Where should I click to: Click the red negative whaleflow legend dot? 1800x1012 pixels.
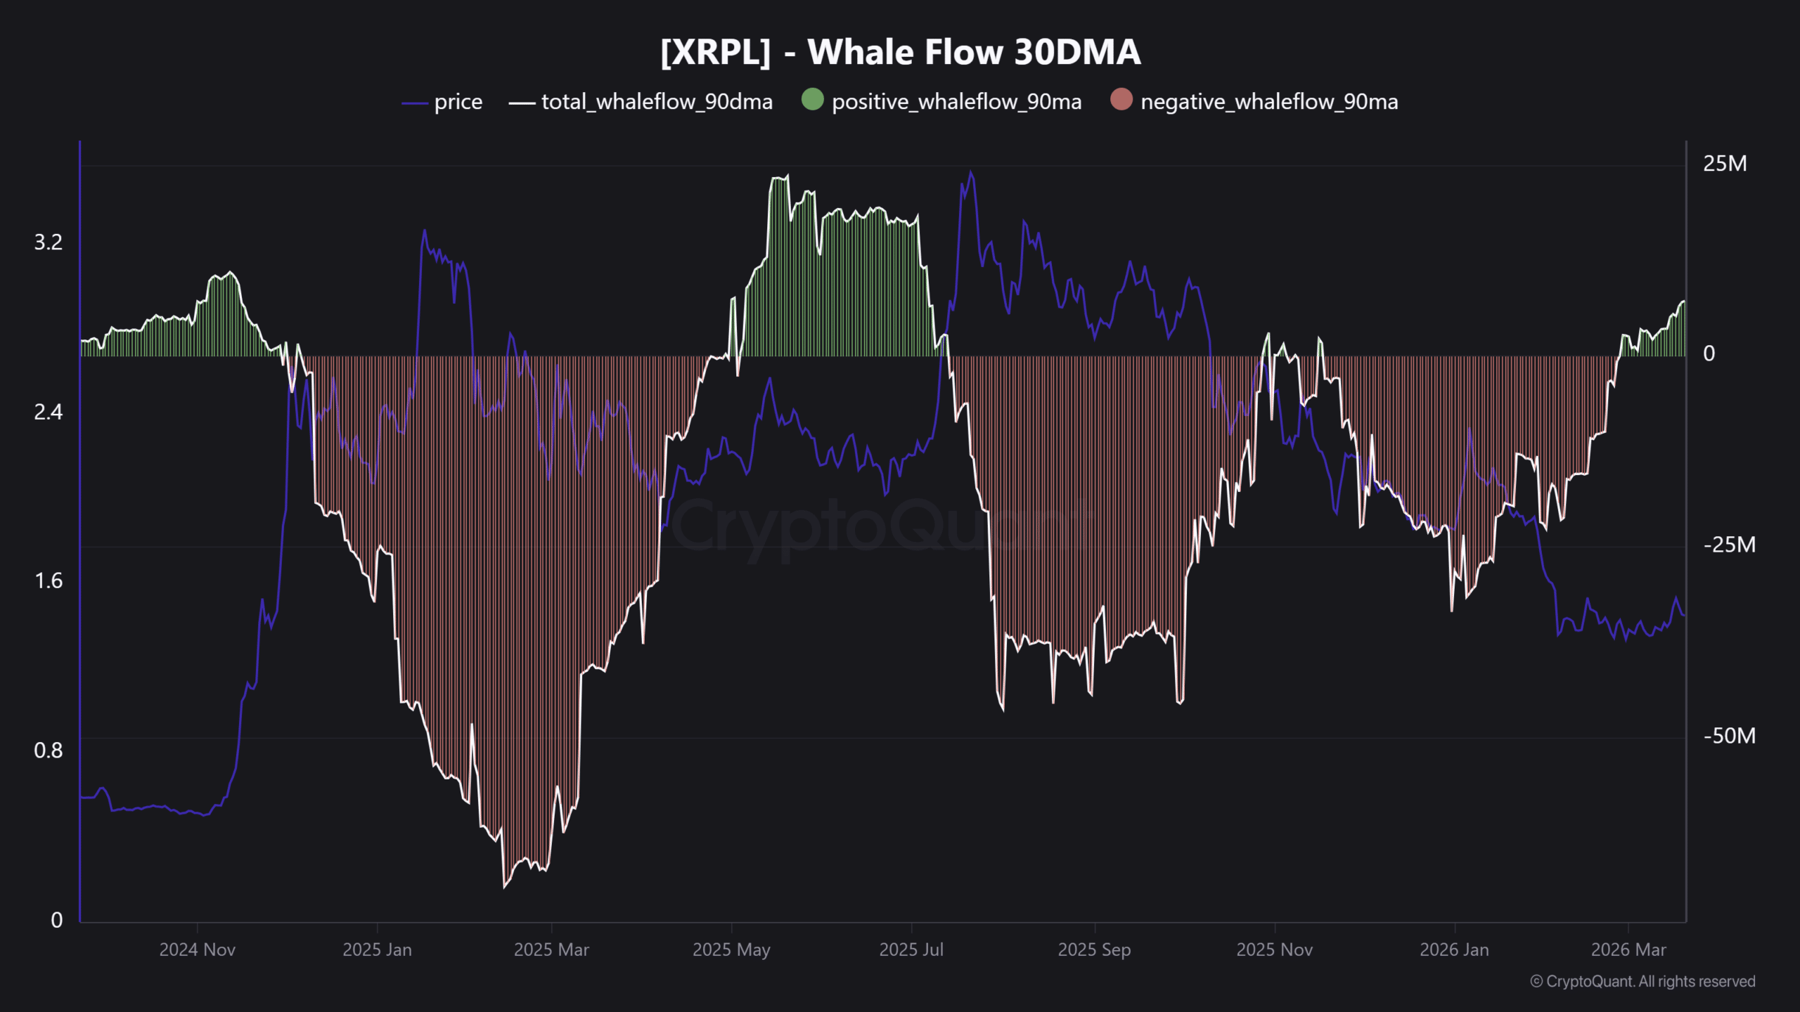(x=1121, y=100)
